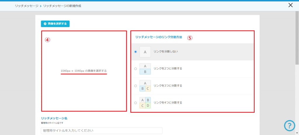Select the リンクを2つに分割する radio button
Screen dimensions: 299x135
(x=135, y=69)
